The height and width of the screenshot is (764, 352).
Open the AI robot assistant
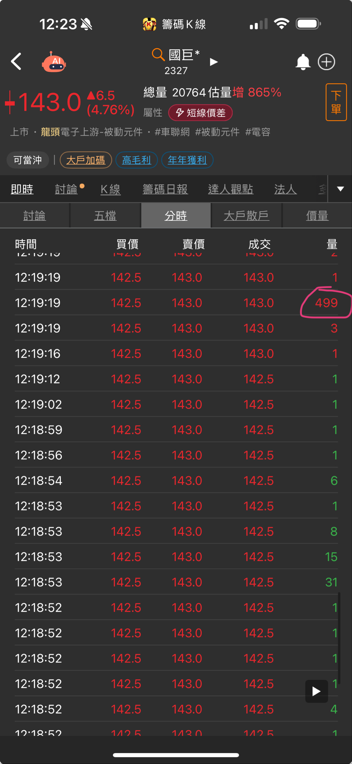[x=54, y=62]
